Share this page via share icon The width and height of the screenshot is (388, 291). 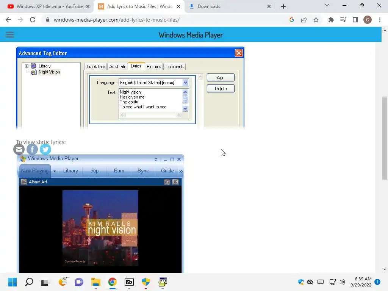304,20
